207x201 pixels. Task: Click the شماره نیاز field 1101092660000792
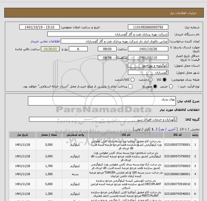tap(148, 27)
